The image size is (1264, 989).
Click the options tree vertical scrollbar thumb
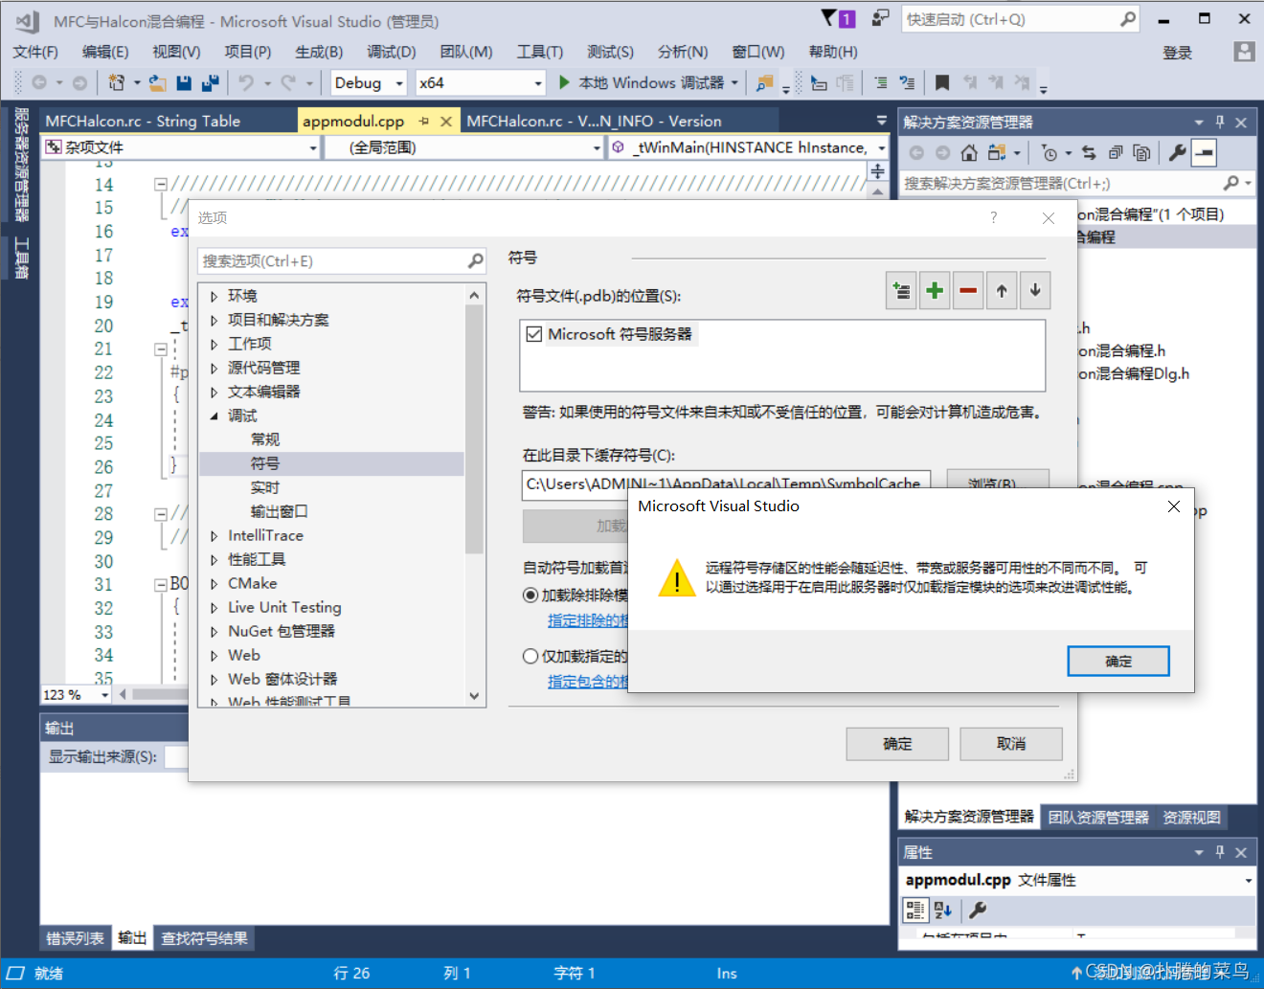(x=474, y=429)
